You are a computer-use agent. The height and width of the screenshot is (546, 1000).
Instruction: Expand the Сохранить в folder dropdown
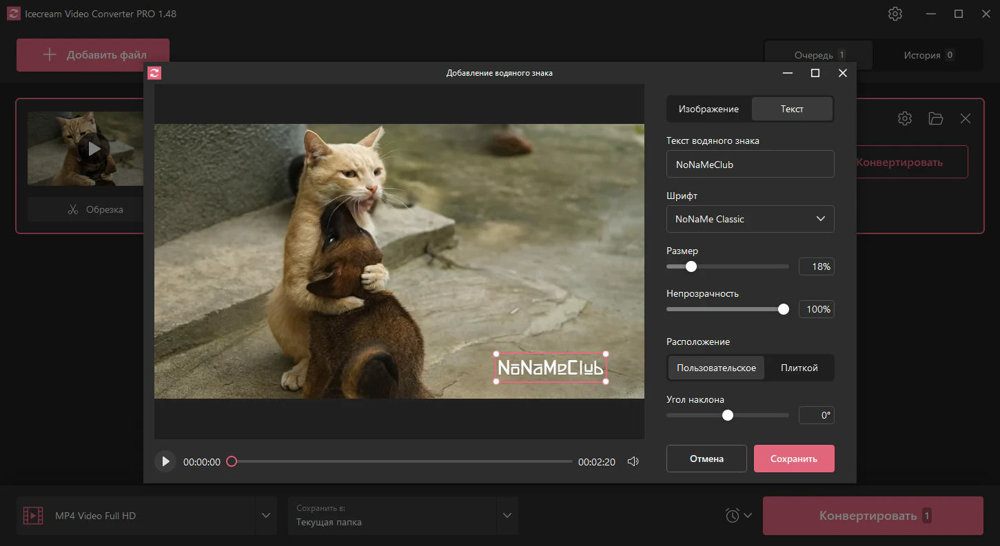tap(507, 516)
